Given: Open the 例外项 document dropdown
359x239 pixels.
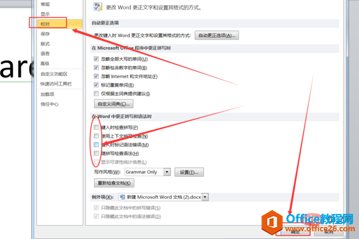Looking at the screenshot, I should click(205, 197).
